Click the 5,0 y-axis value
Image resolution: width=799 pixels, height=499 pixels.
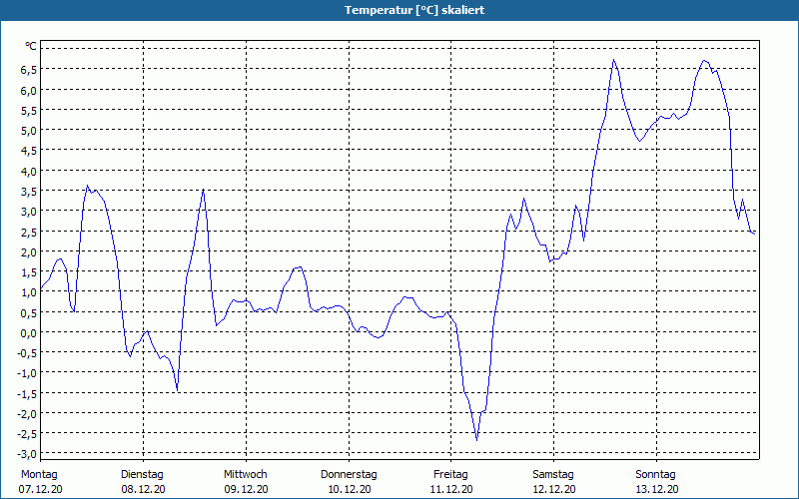coord(29,131)
